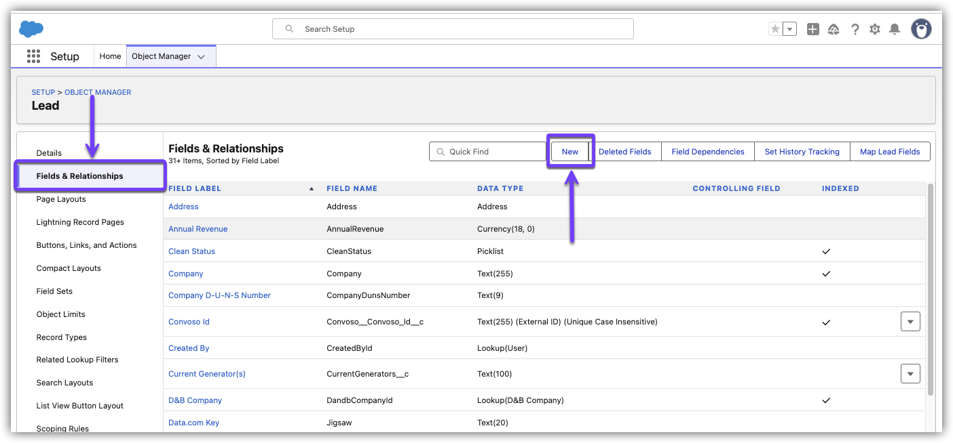Open the Setup gear menu
953x443 pixels.
(x=875, y=29)
